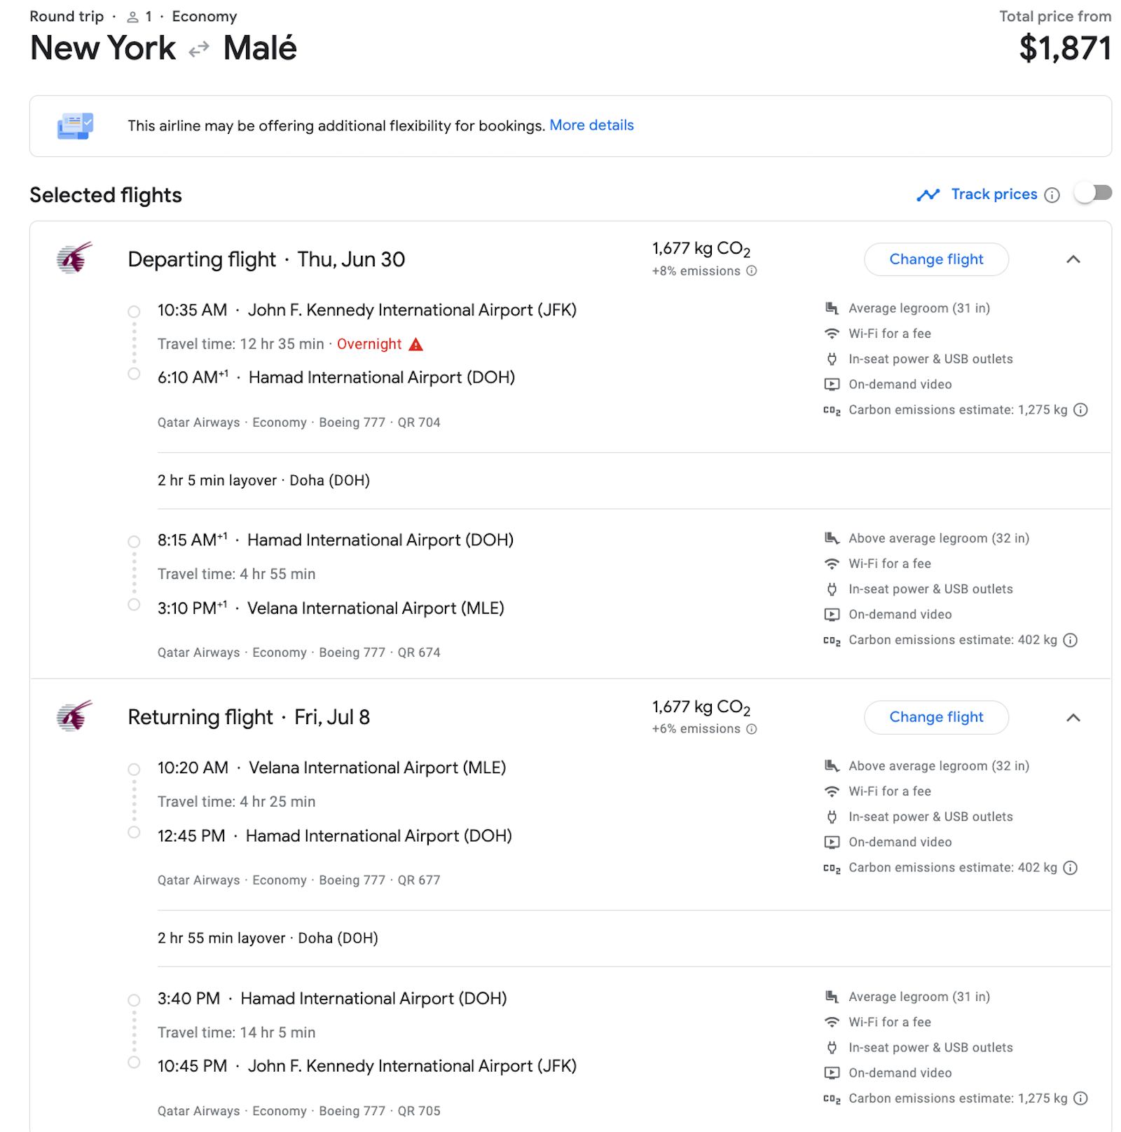1121x1132 pixels.
Task: Click the Track prices line chart icon
Action: coord(928,194)
